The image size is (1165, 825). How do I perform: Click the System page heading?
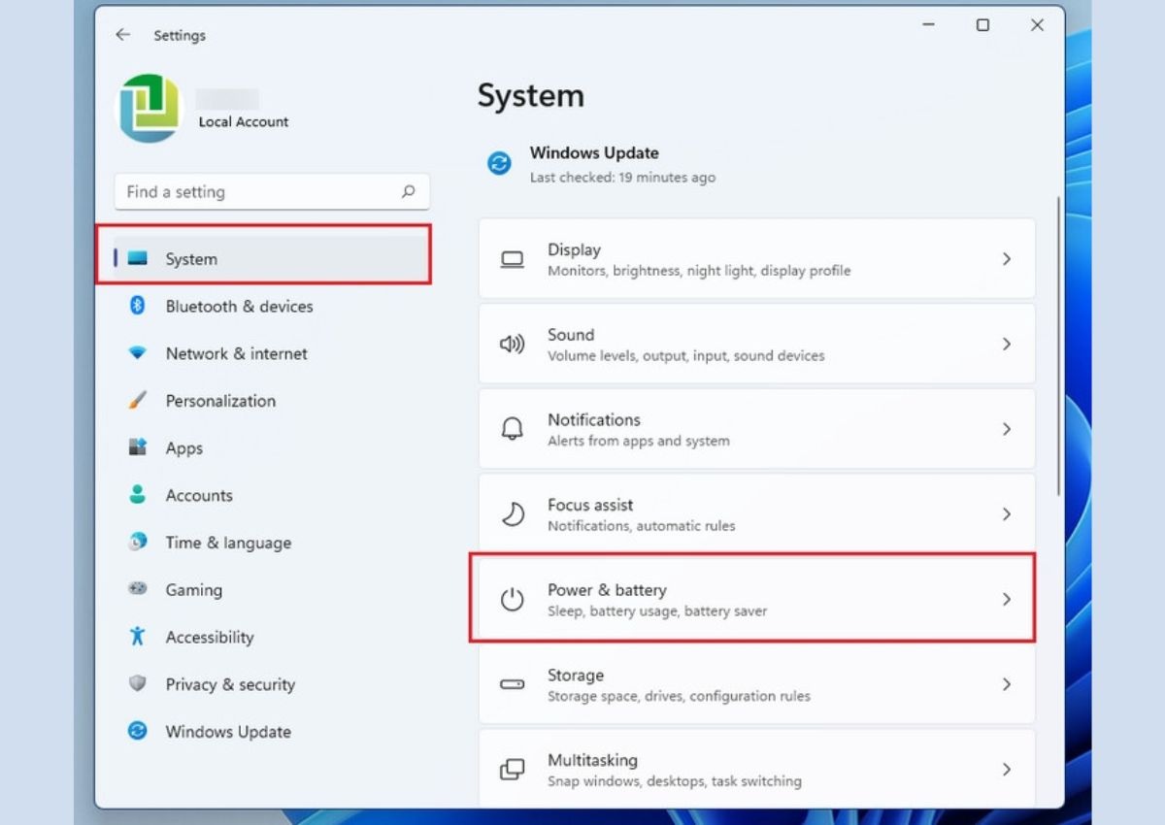[x=531, y=96]
